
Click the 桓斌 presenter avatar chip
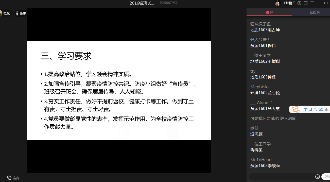[5, 13]
